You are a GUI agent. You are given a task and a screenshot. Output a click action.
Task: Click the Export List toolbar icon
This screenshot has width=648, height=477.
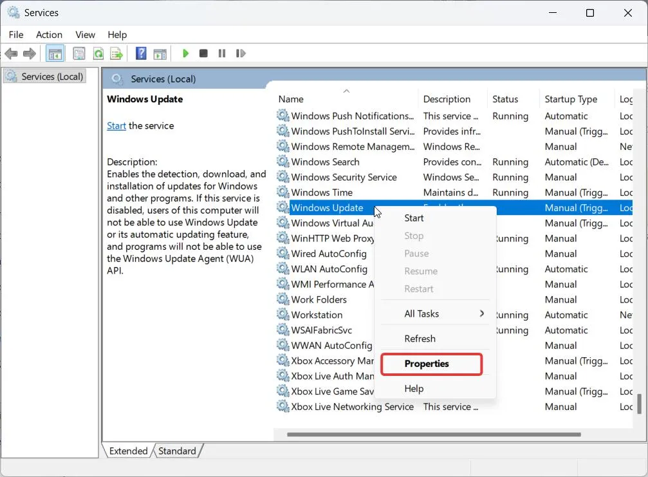[116, 53]
